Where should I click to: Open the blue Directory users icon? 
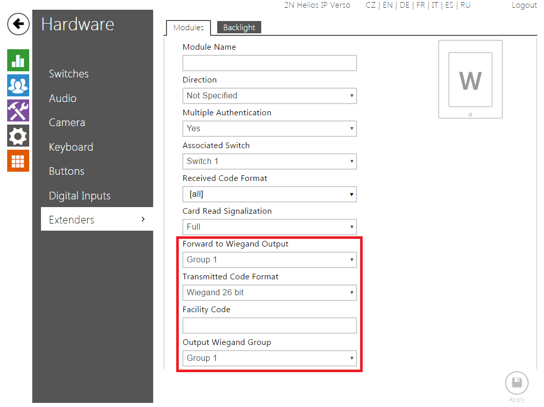pyautogui.click(x=18, y=86)
